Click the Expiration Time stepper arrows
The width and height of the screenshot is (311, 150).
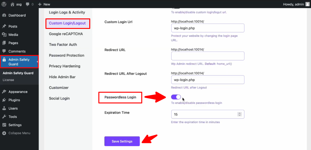tap(239, 114)
